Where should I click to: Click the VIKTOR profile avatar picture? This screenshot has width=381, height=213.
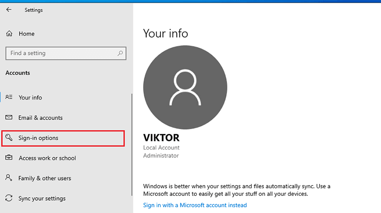pyautogui.click(x=185, y=87)
